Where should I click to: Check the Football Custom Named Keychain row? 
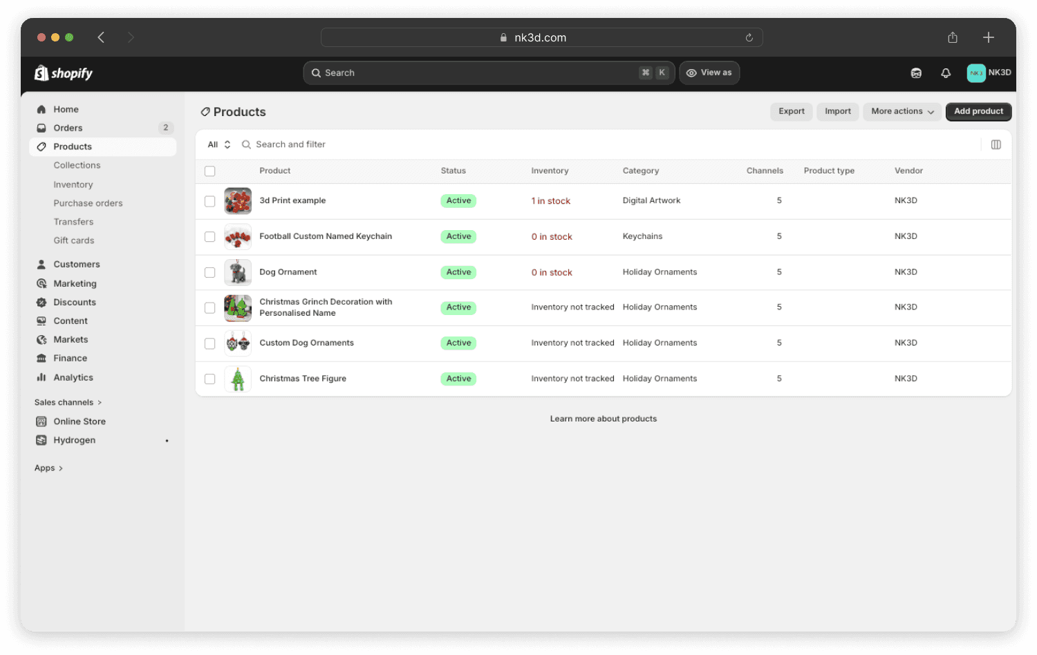click(x=210, y=237)
